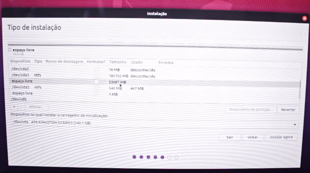Toggle format checkbox for /dev/sda2
The width and height of the screenshot is (310, 173).
(96, 69)
